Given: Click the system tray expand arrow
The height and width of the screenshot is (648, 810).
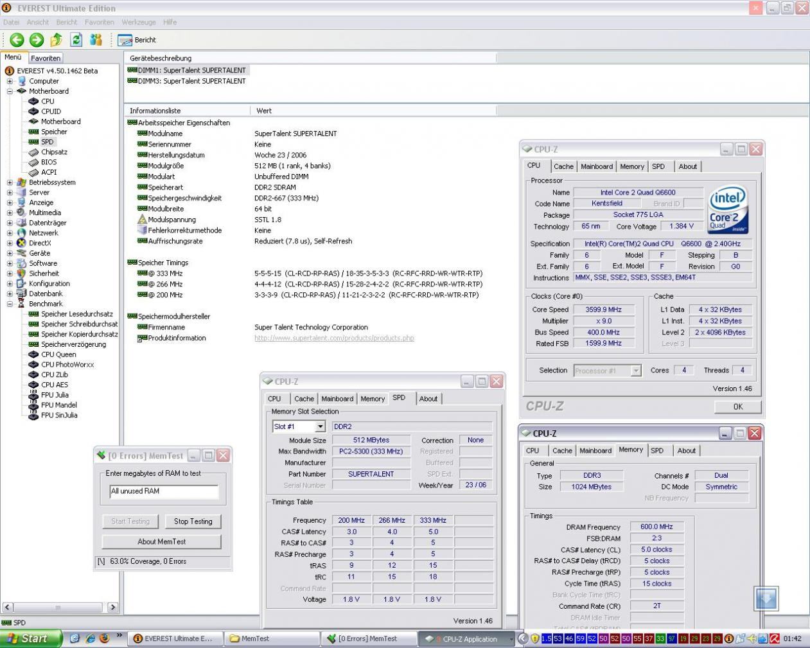Looking at the screenshot, I should [x=523, y=638].
